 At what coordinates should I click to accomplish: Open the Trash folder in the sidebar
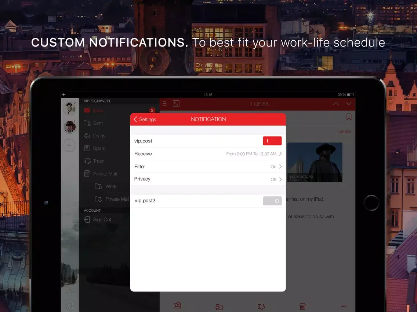click(87, 161)
